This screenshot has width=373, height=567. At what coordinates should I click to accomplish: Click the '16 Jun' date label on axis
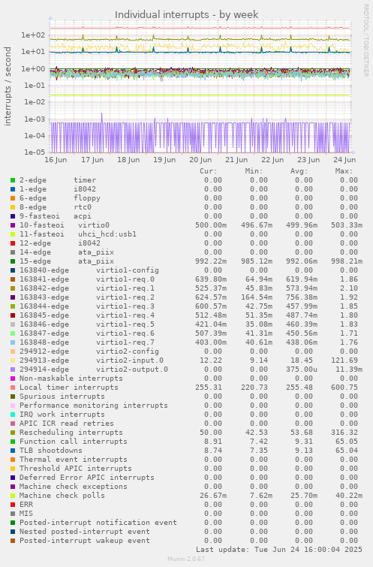56,160
